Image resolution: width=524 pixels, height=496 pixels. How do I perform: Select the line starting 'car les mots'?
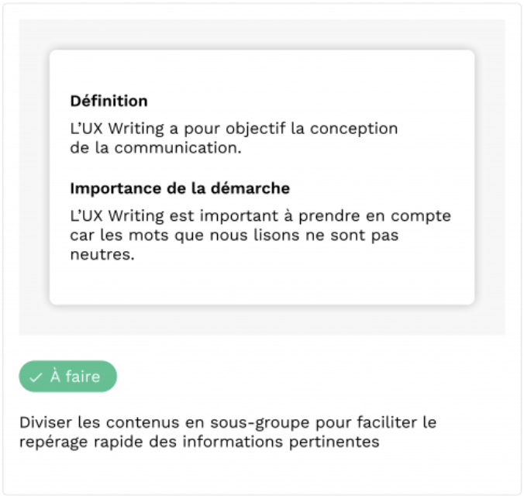point(234,236)
